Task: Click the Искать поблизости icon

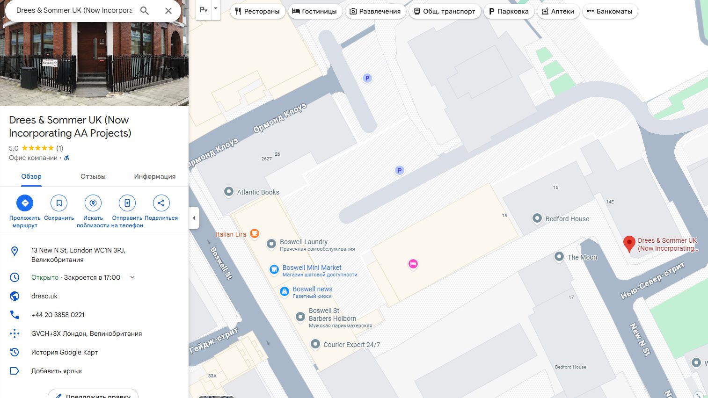Action: pyautogui.click(x=93, y=203)
